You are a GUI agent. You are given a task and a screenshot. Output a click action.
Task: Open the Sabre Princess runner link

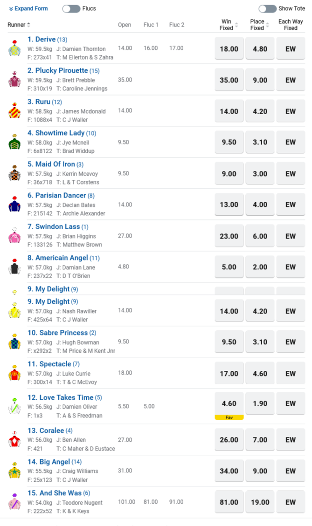(x=57, y=333)
